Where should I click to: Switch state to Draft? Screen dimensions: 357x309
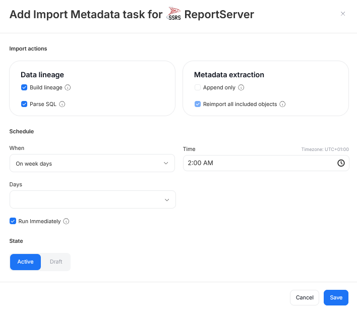(56, 262)
